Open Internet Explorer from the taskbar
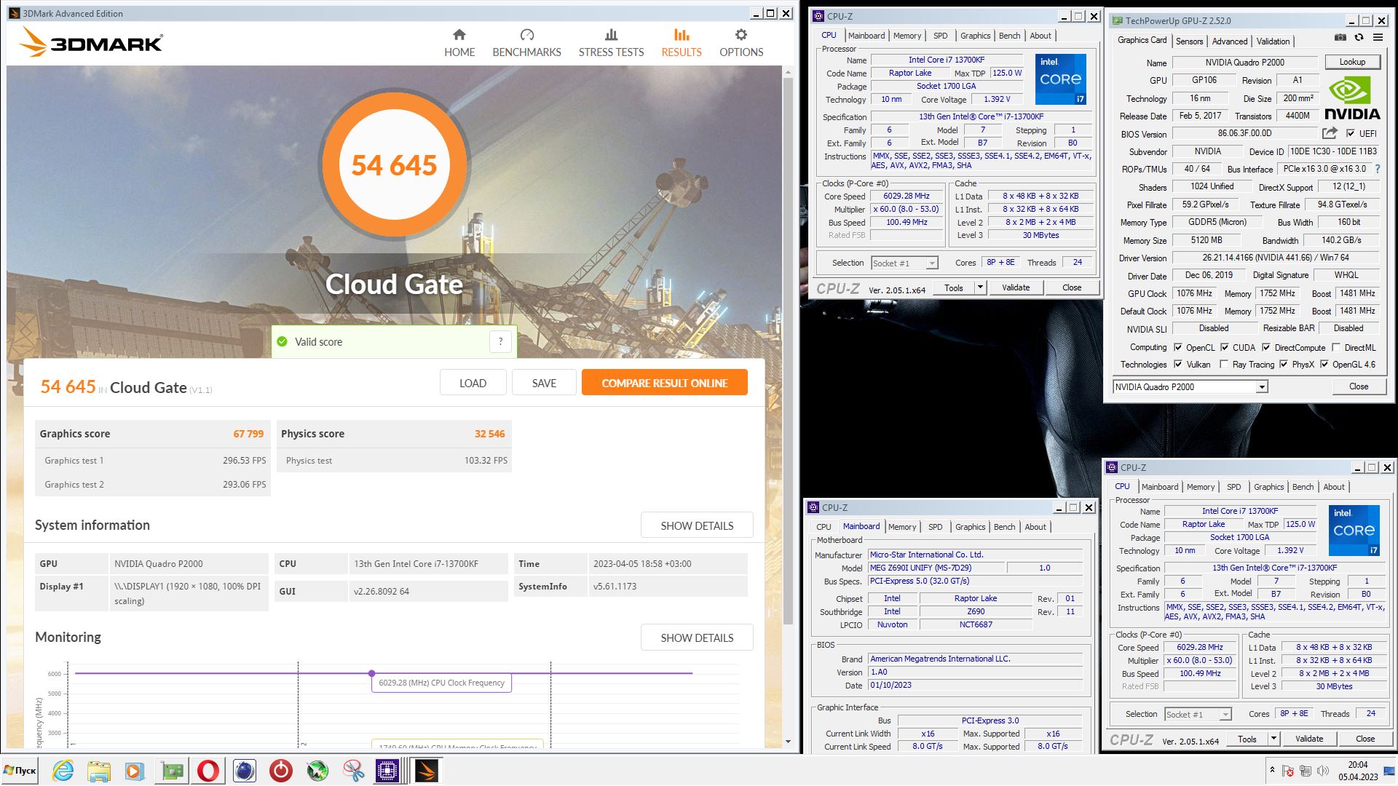Viewport: 1398px width, 786px height. pyautogui.click(x=63, y=771)
